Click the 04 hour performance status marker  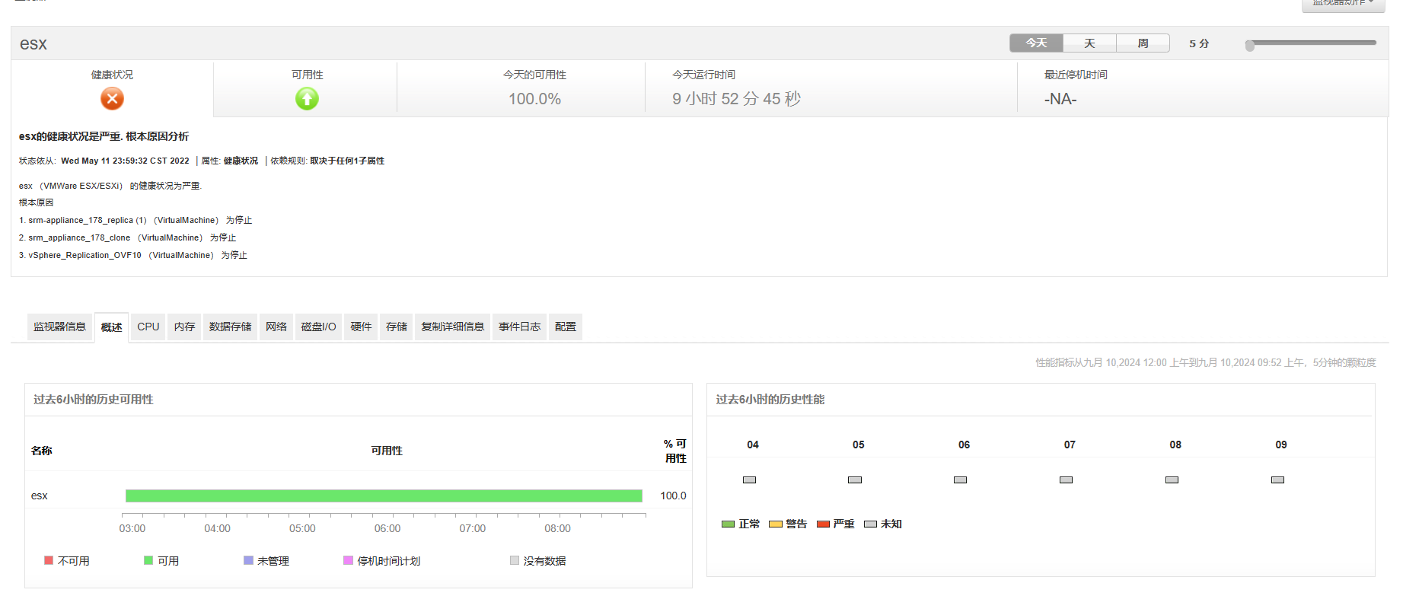coord(749,480)
